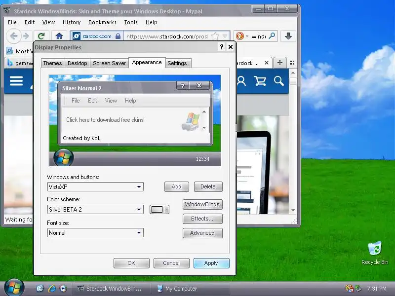Viewport: 395px width, 296px height.
Task: Open the Windows Start orb
Action: tap(14, 288)
